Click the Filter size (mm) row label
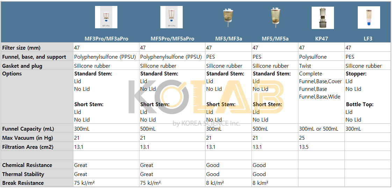 (x=21, y=48)
